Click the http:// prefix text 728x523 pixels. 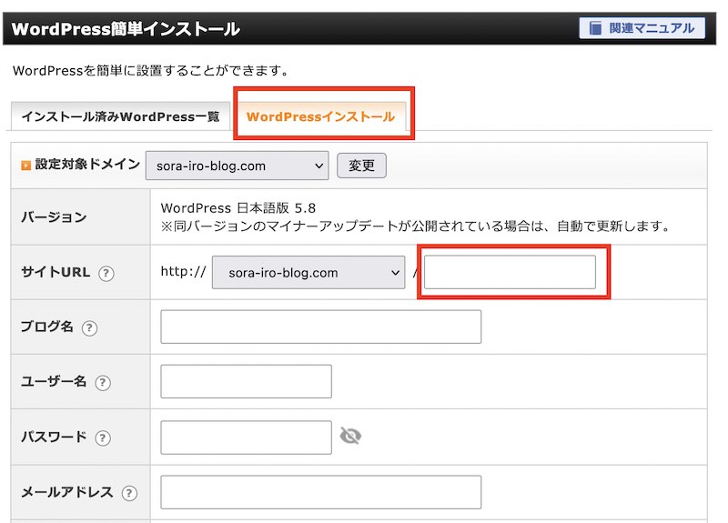click(x=184, y=271)
